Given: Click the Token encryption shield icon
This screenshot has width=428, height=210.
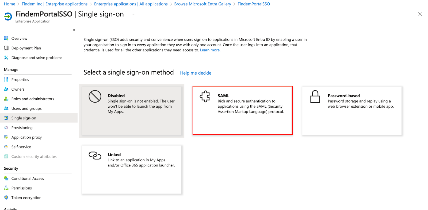Looking at the screenshot, I should [x=6, y=197].
